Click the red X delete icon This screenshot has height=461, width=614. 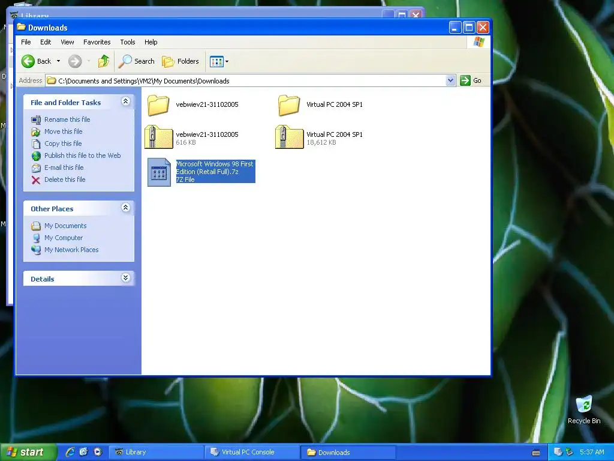pyautogui.click(x=36, y=180)
